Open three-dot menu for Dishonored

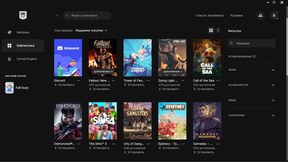pyautogui.click(x=79, y=144)
